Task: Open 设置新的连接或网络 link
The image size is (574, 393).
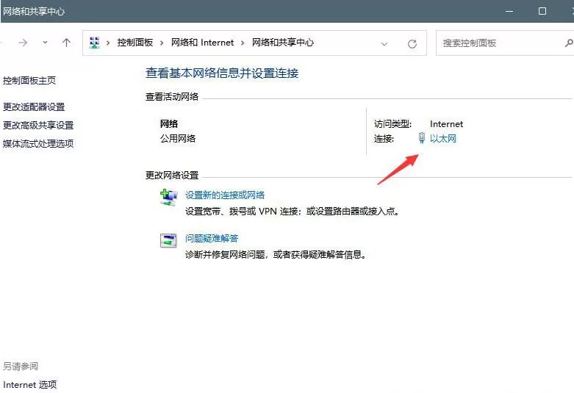Action: click(x=225, y=195)
